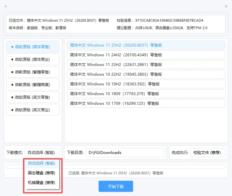
Task: Click the blue X icon at top left
Action: [x=6, y=6]
